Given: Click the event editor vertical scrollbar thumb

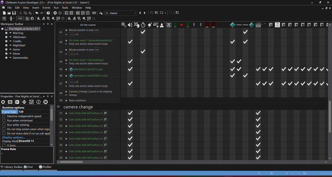Looking at the screenshot, I should (330, 116).
